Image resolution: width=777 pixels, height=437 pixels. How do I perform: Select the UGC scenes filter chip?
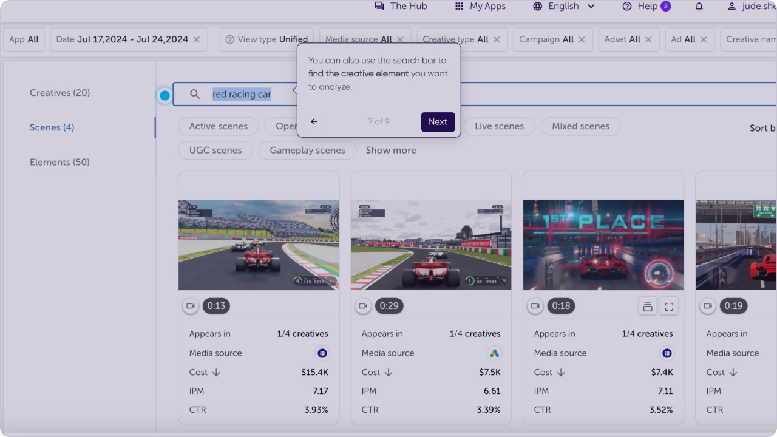point(215,151)
